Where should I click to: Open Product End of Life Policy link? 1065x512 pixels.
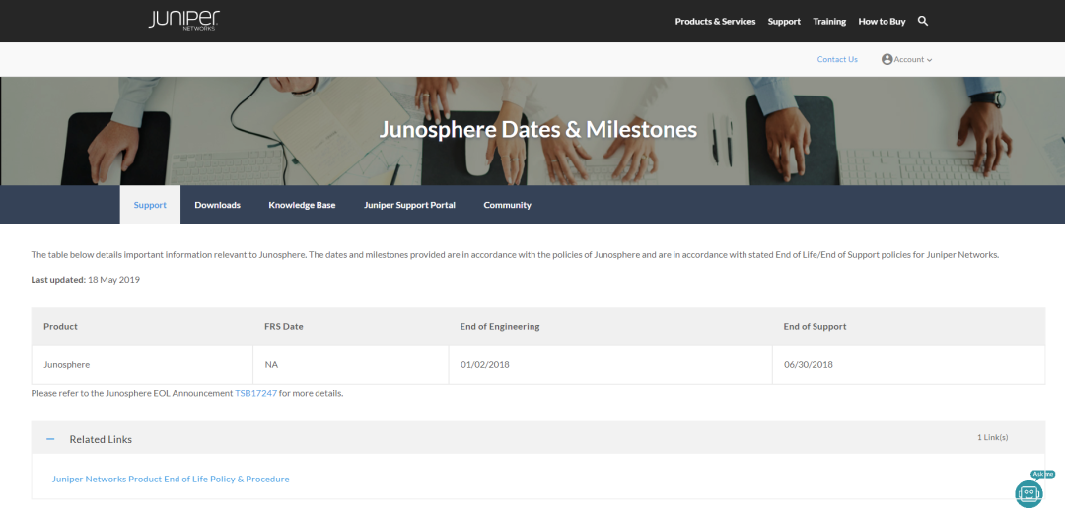point(171,479)
